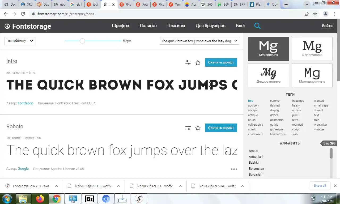
Task: Select 'С засечками' serif category
Action: [x=312, y=49]
